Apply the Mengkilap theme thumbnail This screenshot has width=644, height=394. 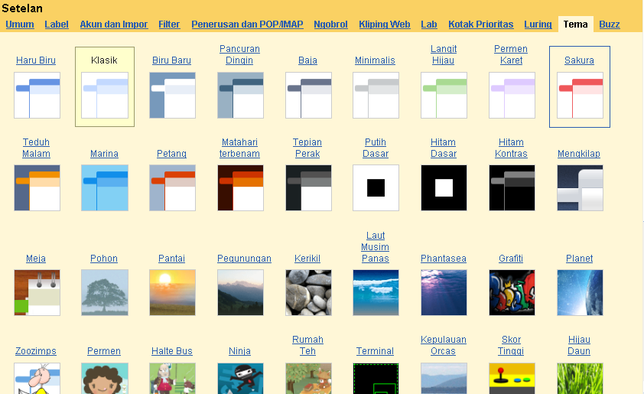580,187
